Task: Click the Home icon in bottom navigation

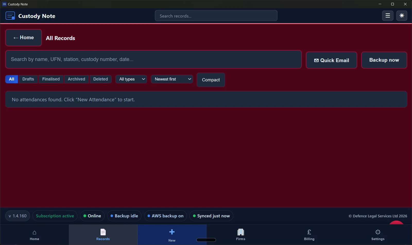Action: pos(34,232)
